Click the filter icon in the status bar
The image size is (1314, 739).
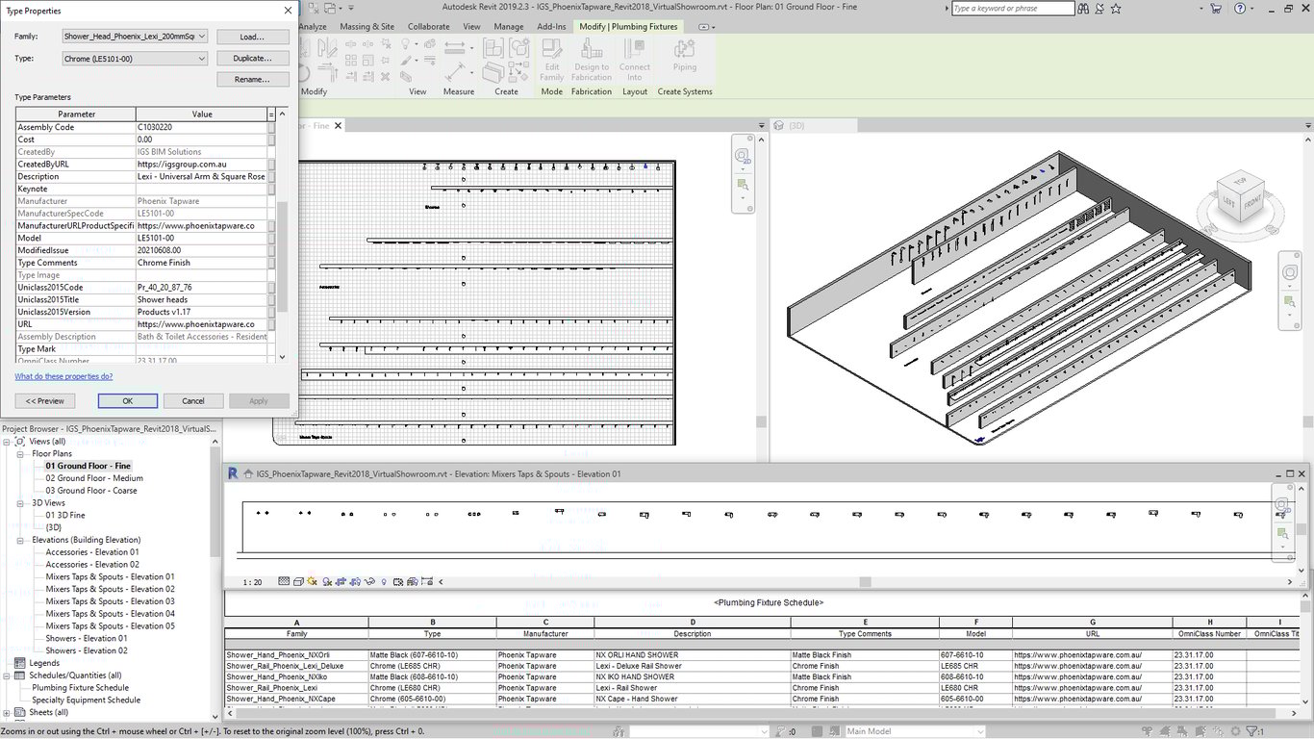click(1251, 731)
